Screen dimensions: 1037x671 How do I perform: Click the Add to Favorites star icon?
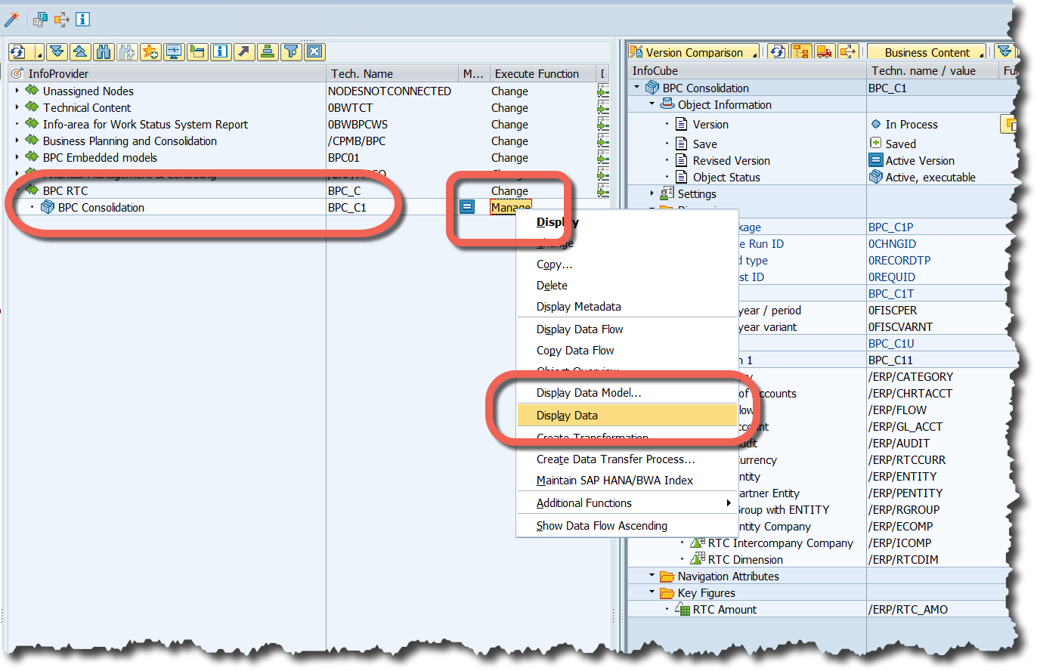click(x=150, y=51)
